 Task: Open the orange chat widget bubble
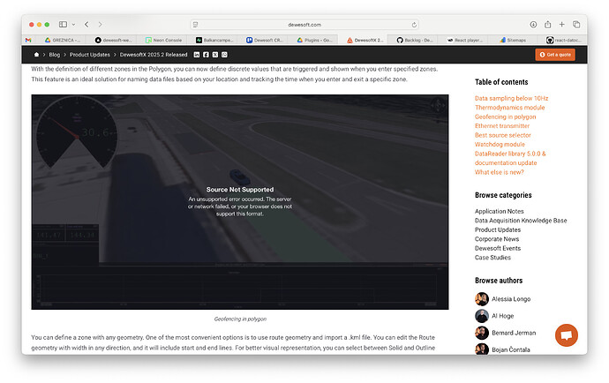[x=566, y=335]
